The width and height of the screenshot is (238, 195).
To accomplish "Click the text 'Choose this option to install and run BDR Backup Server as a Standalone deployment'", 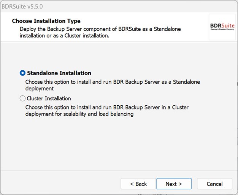I will tap(113, 85).
